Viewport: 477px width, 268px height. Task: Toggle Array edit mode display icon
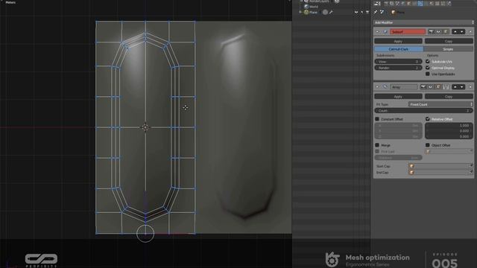tap(438, 87)
